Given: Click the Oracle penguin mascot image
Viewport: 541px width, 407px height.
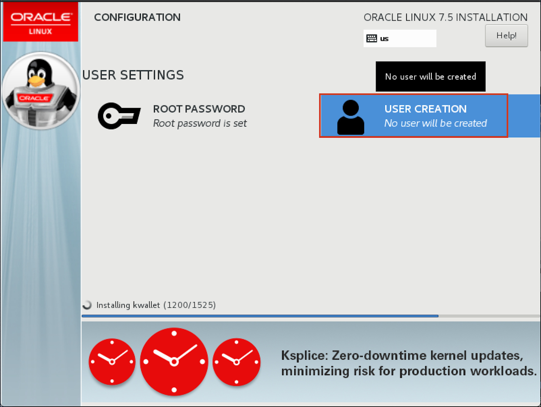Looking at the screenshot, I should 41,91.
